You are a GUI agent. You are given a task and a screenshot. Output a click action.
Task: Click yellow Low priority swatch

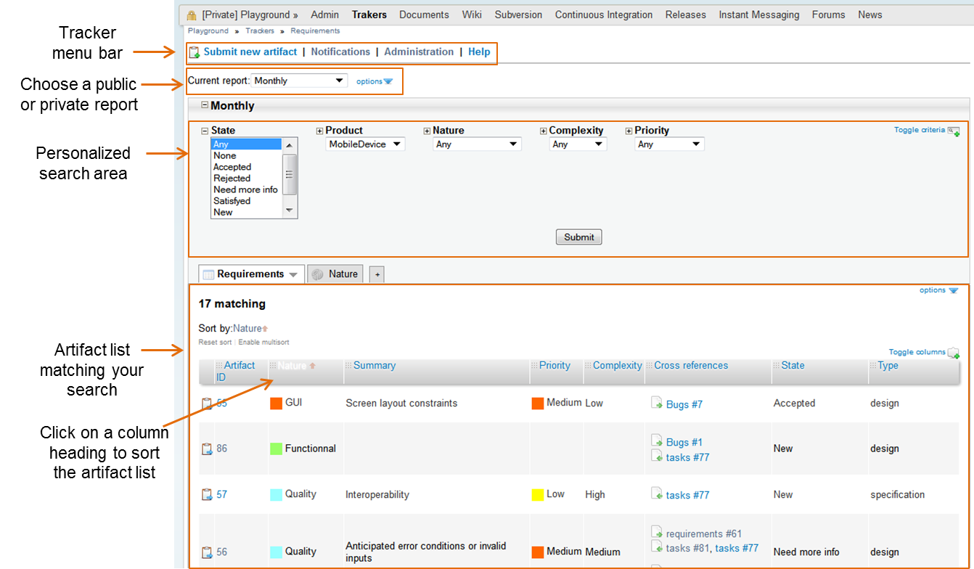click(x=538, y=495)
